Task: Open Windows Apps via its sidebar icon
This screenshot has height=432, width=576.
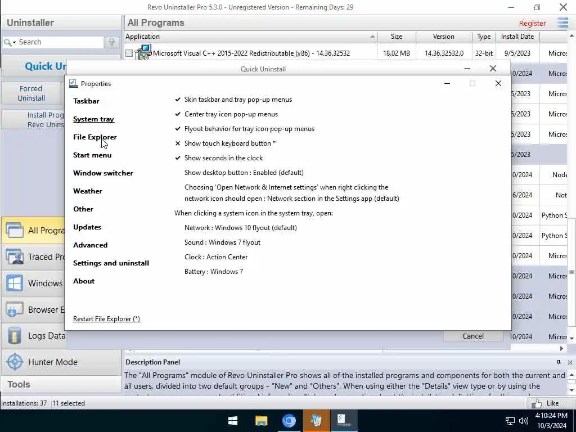Action: click(x=14, y=283)
